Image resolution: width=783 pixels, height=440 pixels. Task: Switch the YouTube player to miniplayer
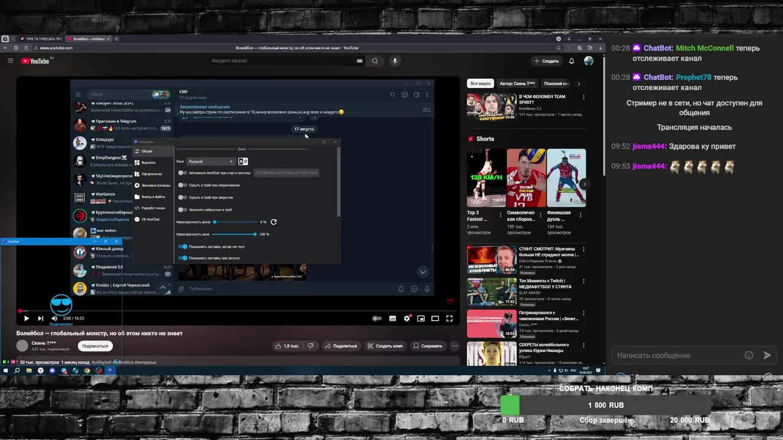[x=421, y=318]
